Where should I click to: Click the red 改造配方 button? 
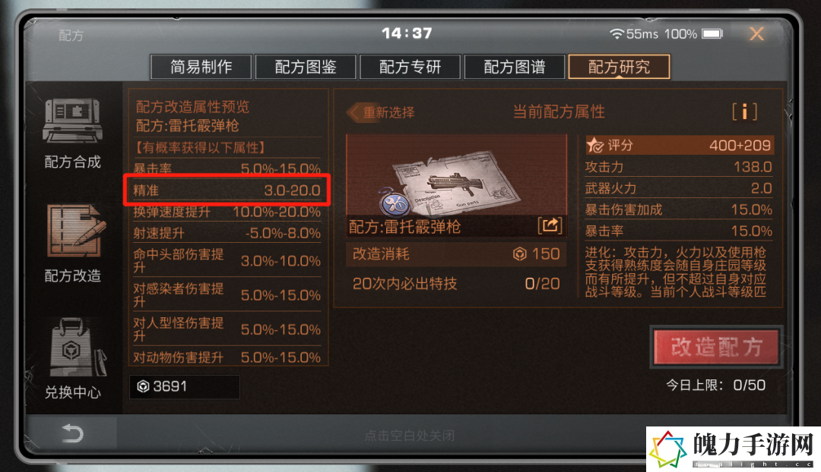pyautogui.click(x=716, y=347)
